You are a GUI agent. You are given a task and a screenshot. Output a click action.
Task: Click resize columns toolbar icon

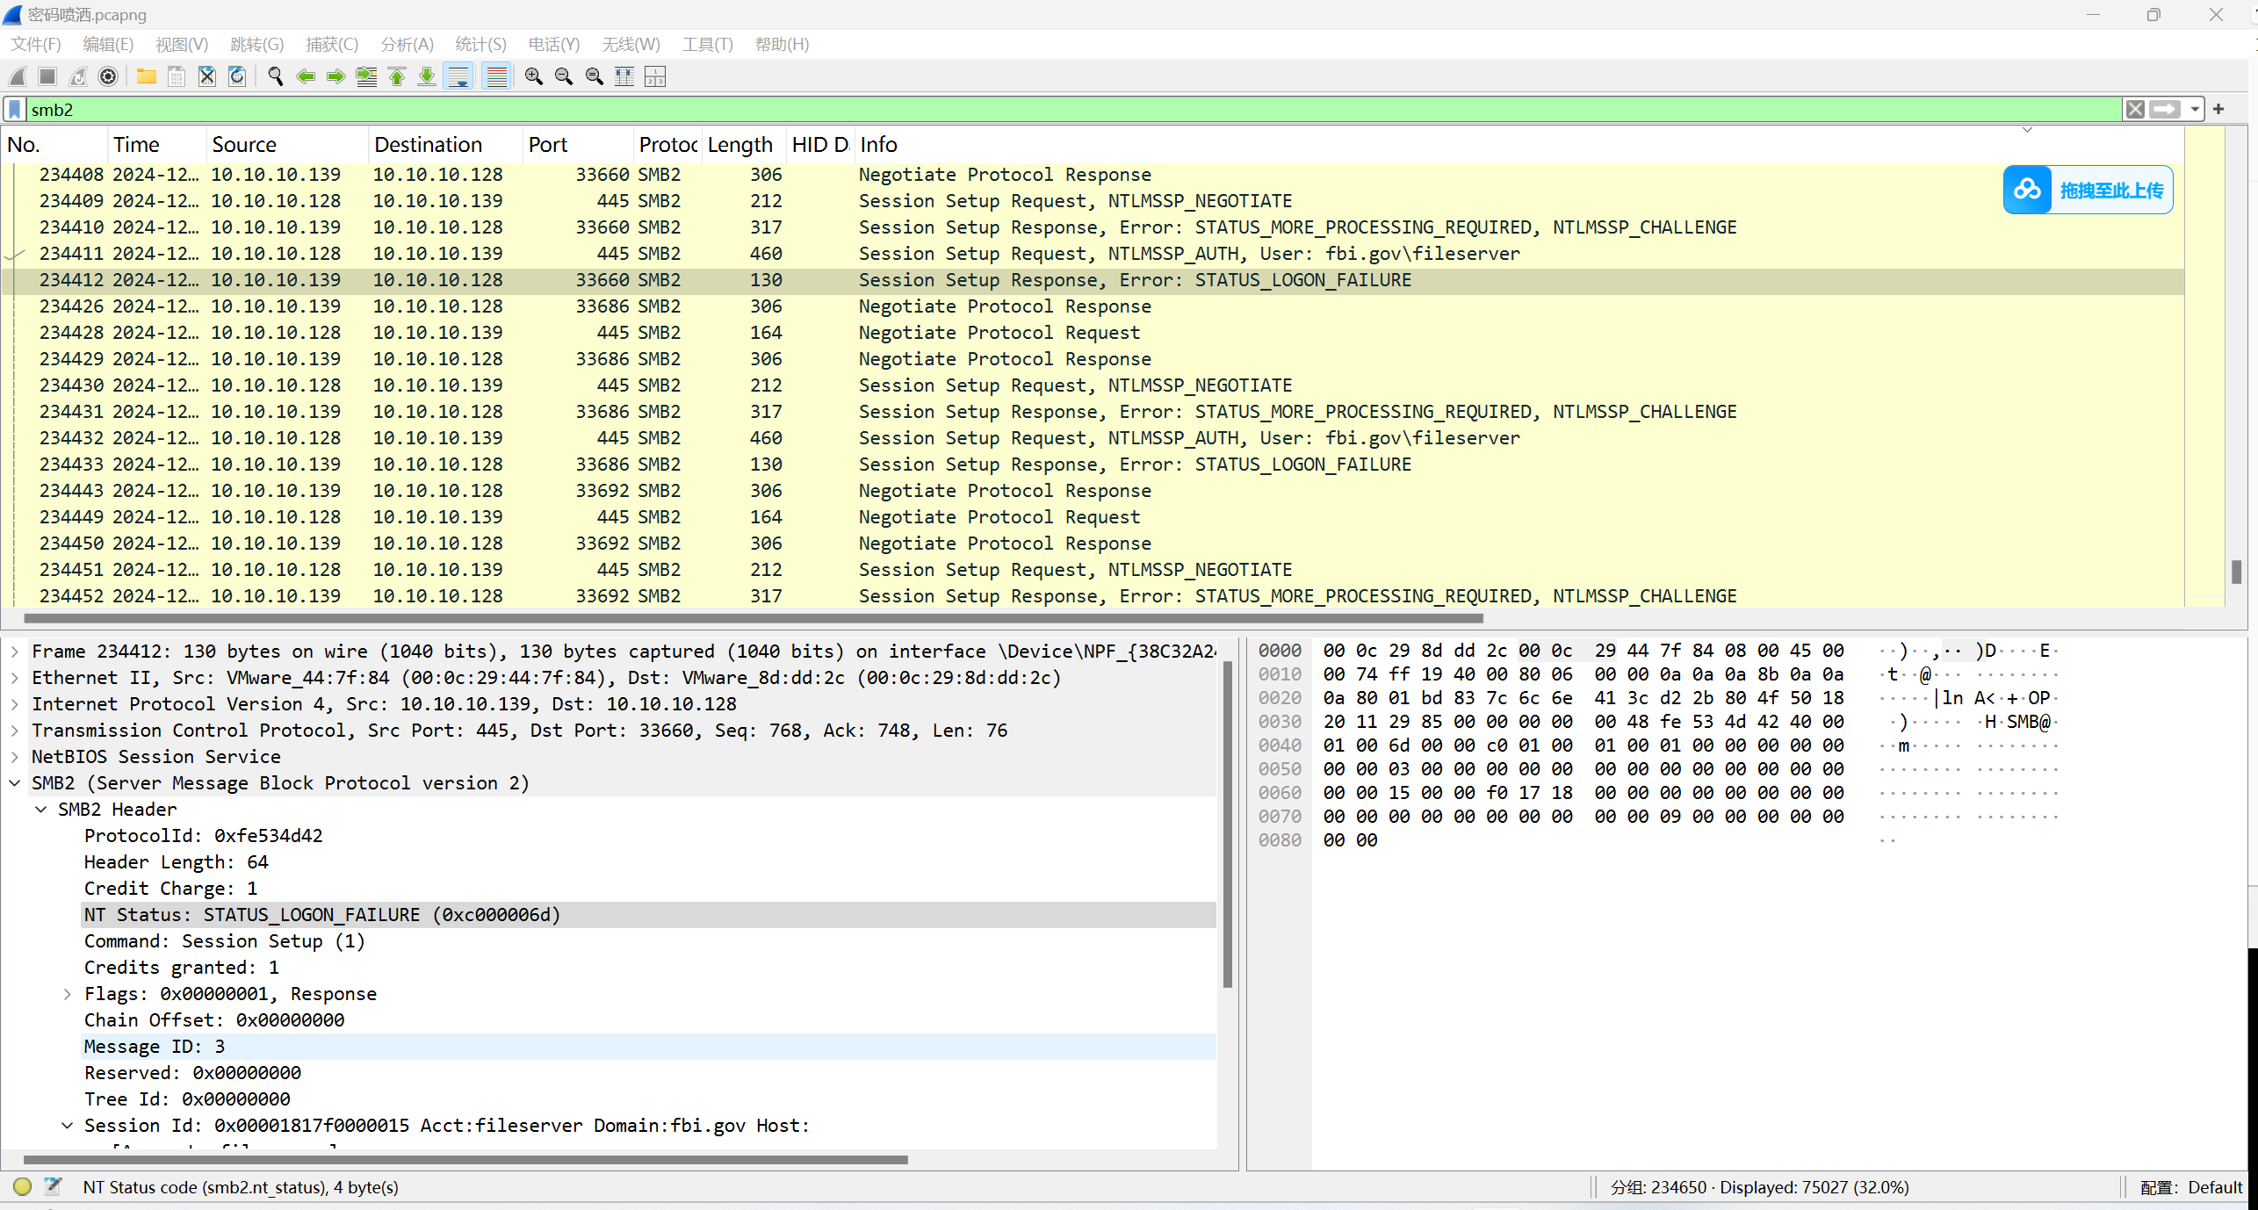pos(624,77)
